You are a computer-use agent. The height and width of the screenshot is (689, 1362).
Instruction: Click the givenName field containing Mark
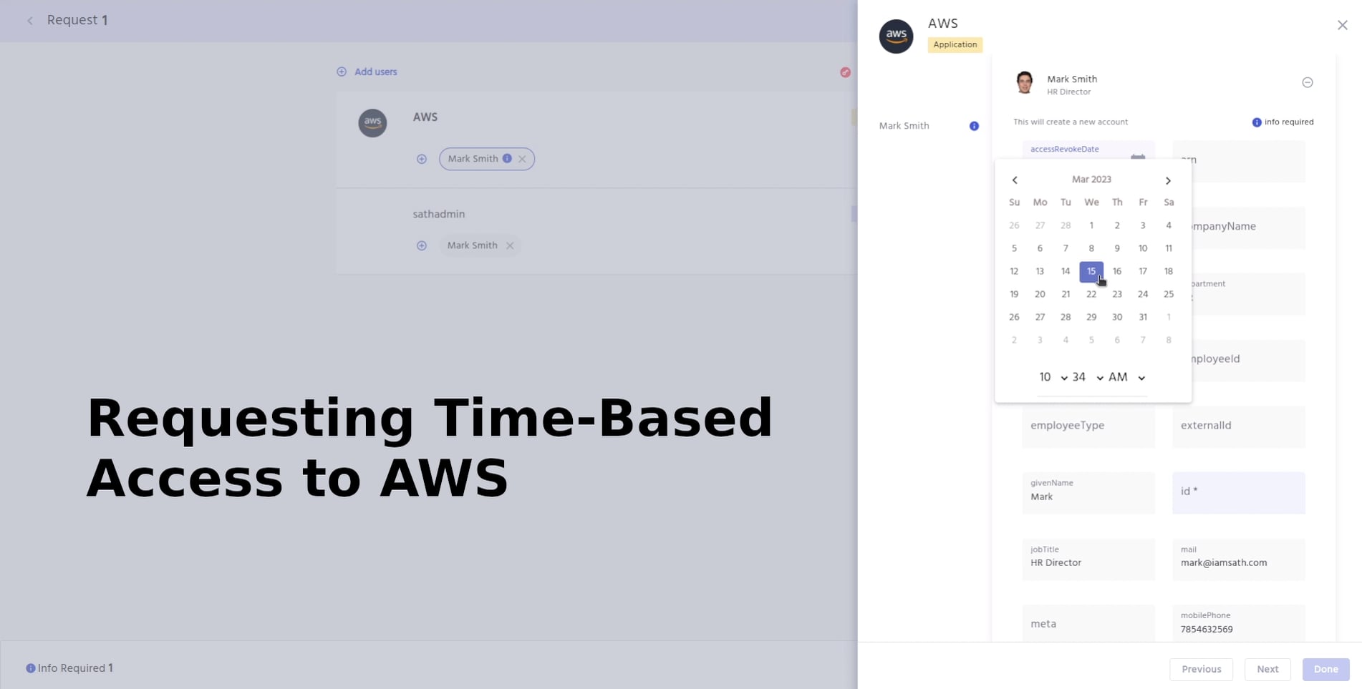[x=1088, y=493]
